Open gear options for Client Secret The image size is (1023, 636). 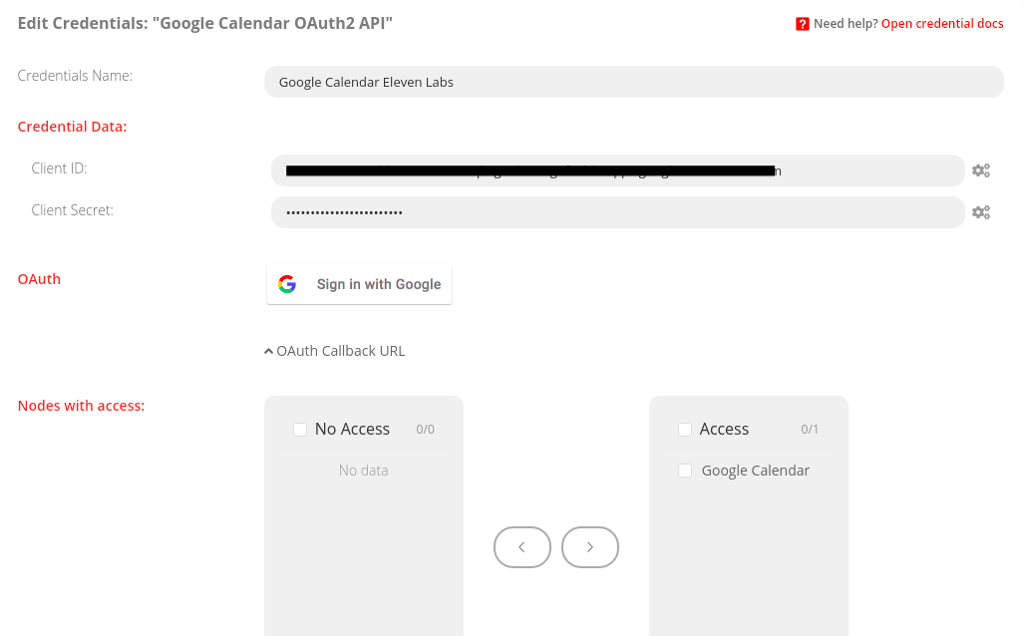pos(981,212)
